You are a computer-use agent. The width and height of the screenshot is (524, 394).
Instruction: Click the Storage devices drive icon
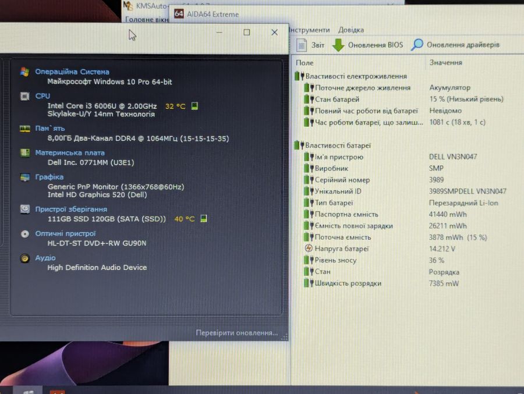24,209
